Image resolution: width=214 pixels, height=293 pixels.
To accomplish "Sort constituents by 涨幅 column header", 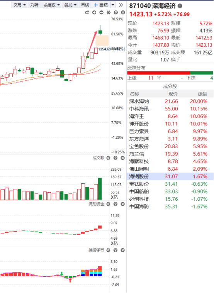I will tap(202, 94).
